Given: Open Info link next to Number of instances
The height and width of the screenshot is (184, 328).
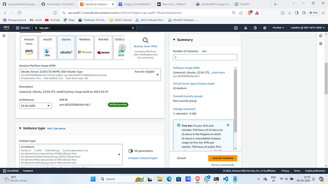Looking at the screenshot, I should click(x=204, y=51).
